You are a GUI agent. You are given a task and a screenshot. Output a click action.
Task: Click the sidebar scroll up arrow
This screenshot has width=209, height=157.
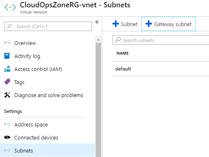98,40
